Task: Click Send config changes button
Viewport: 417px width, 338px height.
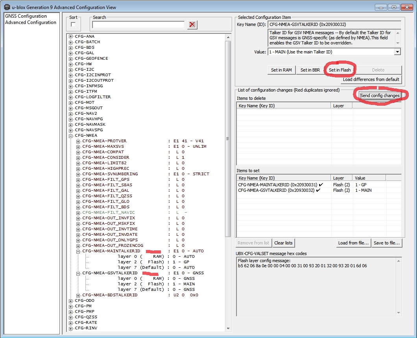Action: click(x=380, y=96)
